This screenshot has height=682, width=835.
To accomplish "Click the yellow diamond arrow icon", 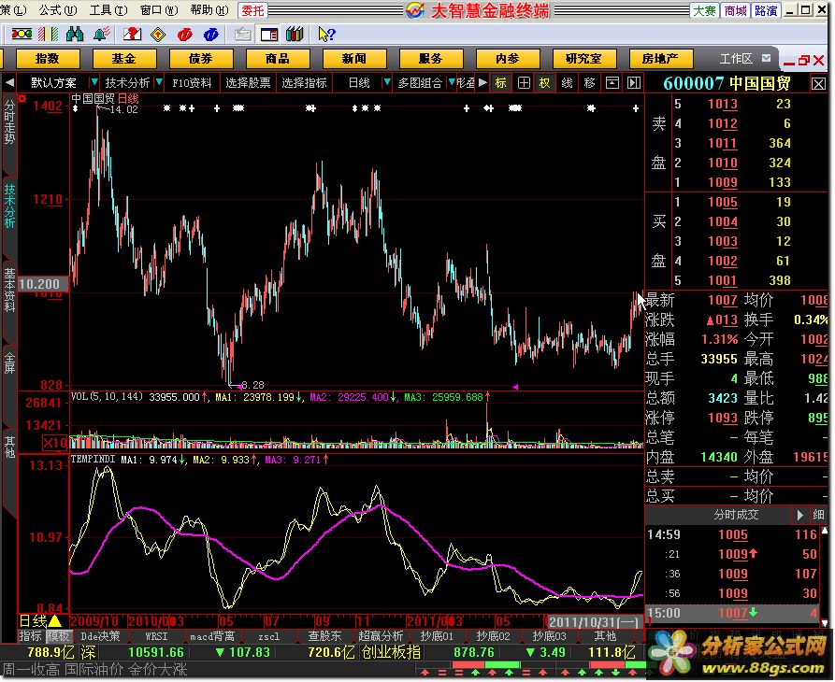I will (x=158, y=35).
